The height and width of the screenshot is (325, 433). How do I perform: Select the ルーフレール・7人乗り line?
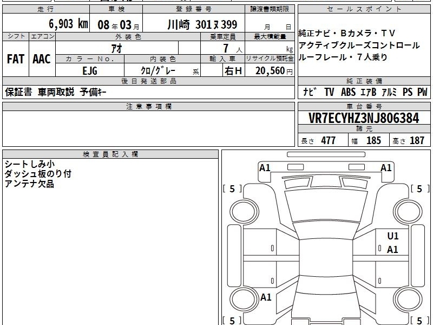pyautogui.click(x=343, y=57)
